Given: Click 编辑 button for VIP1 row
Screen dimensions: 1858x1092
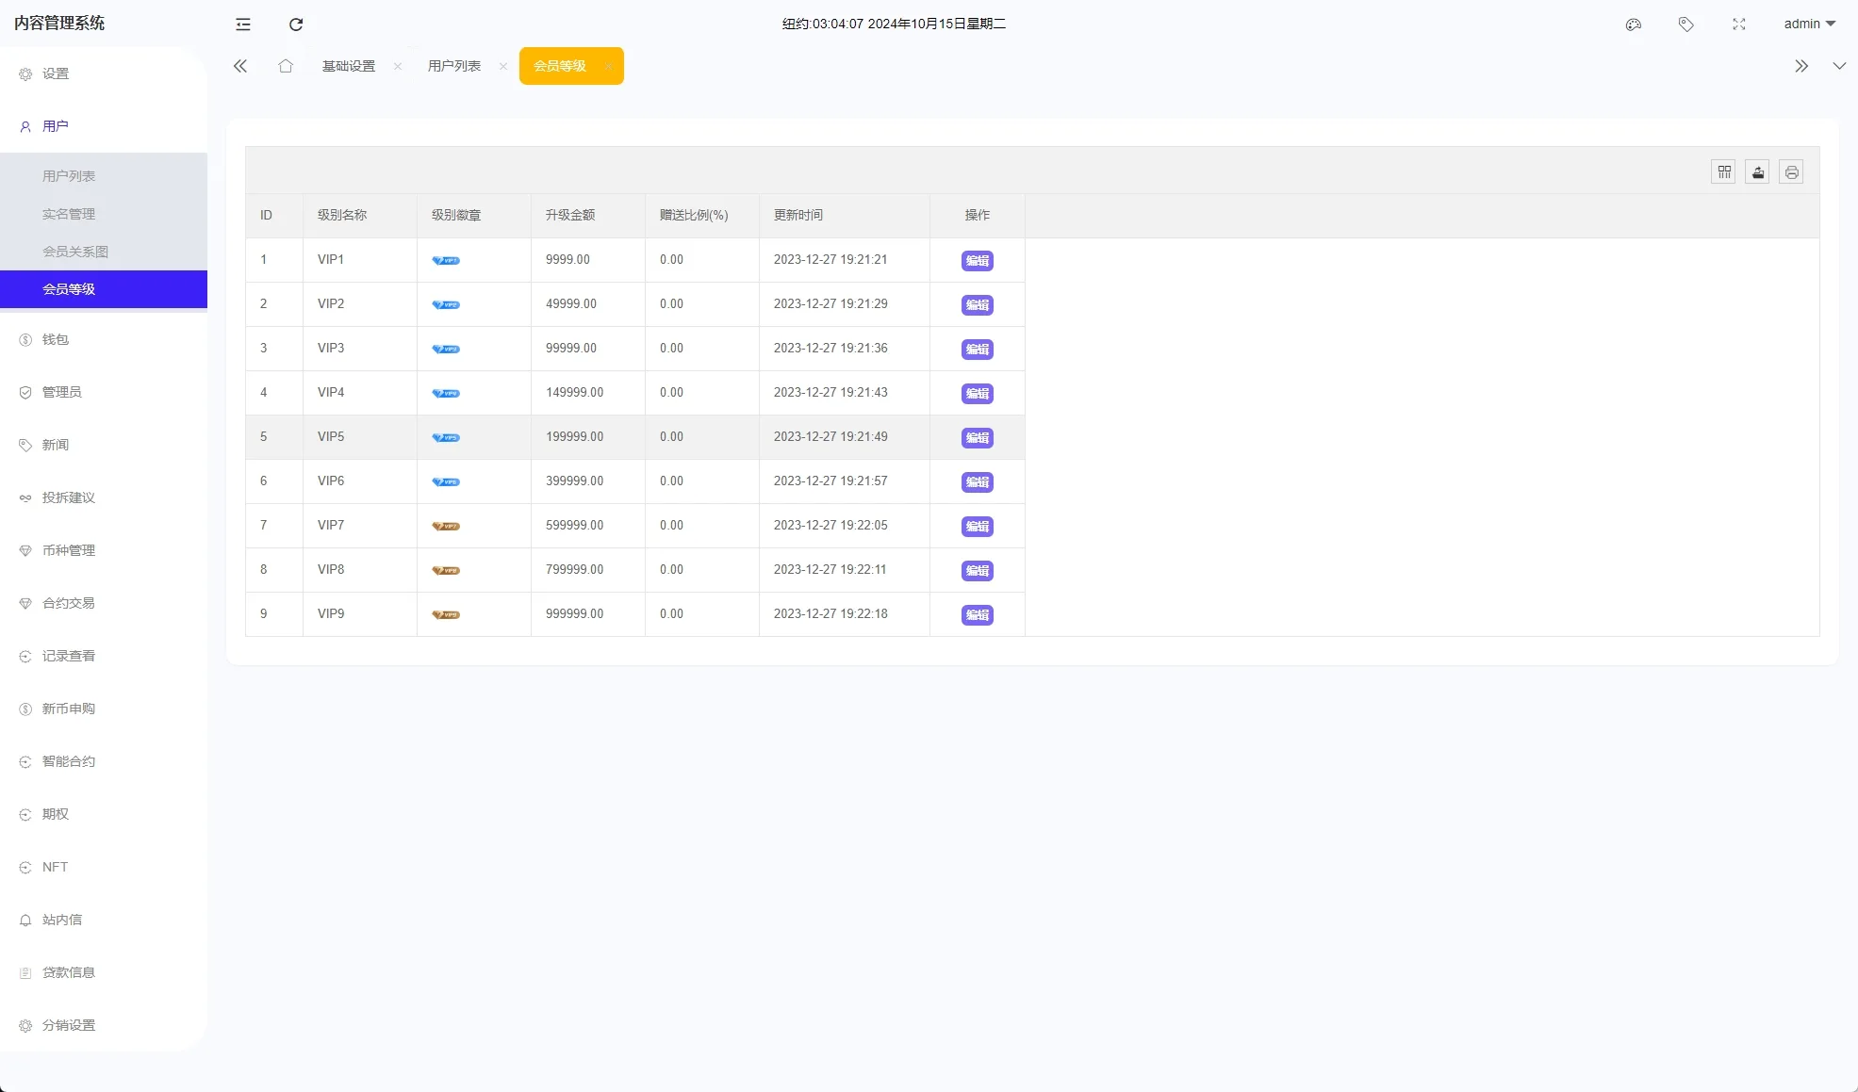Looking at the screenshot, I should [978, 261].
